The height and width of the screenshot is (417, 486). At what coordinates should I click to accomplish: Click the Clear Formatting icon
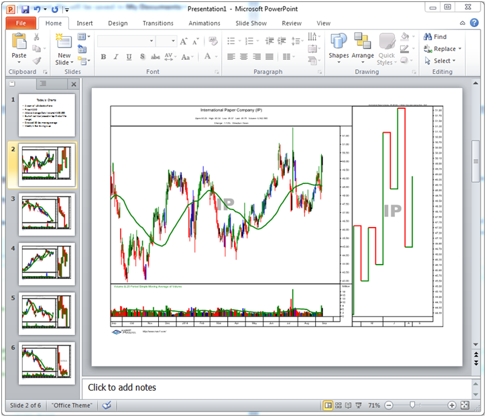[213, 41]
